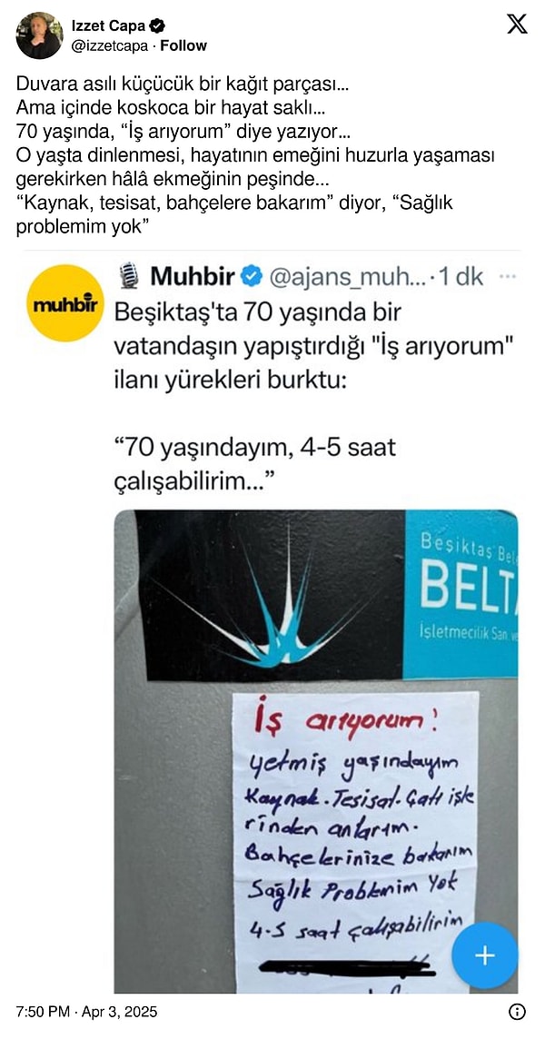Open the handwritten job notice photo
Viewport: 545px width, 1039px height.
[x=316, y=751]
